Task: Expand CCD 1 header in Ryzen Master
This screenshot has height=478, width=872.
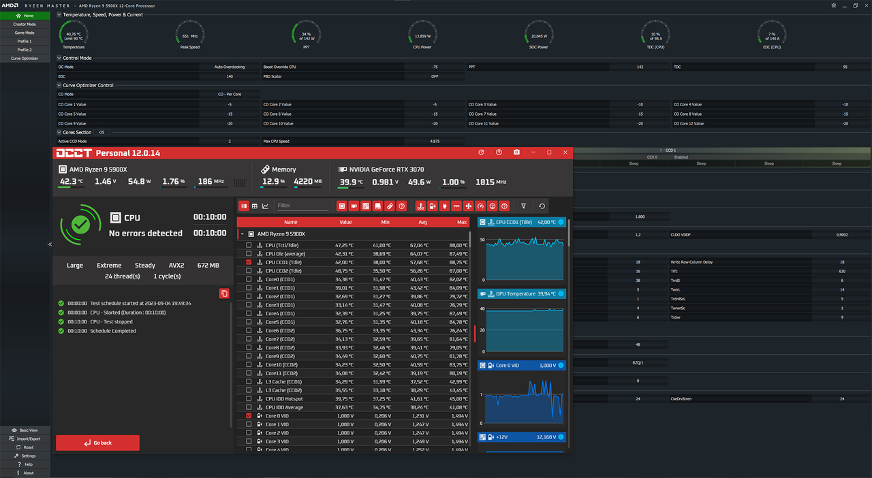Action: pos(661,150)
